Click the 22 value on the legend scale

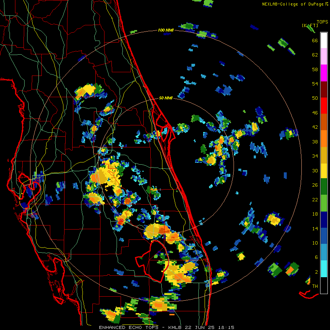[x=315, y=199]
